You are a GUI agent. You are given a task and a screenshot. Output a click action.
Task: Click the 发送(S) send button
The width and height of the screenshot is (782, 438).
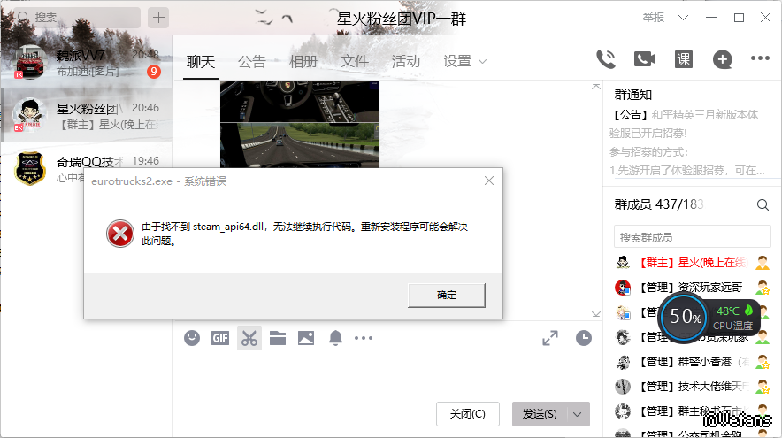tap(540, 414)
